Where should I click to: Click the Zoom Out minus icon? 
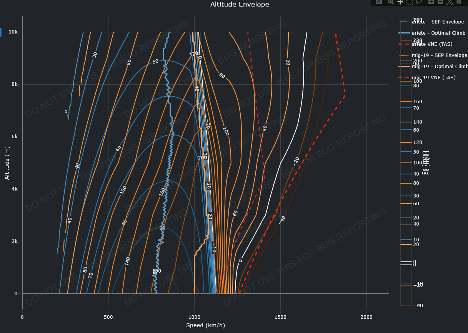[x=440, y=2]
